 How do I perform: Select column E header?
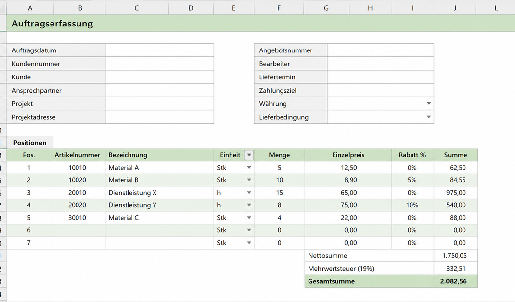tap(234, 8)
